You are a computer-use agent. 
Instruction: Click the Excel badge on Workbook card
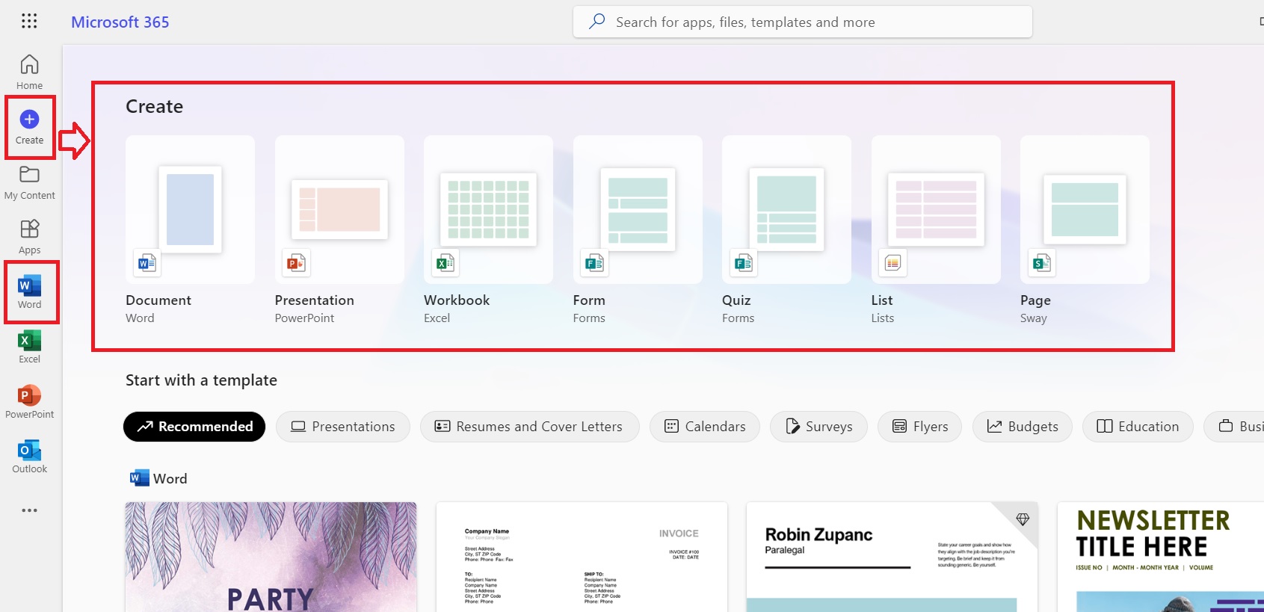coord(445,263)
